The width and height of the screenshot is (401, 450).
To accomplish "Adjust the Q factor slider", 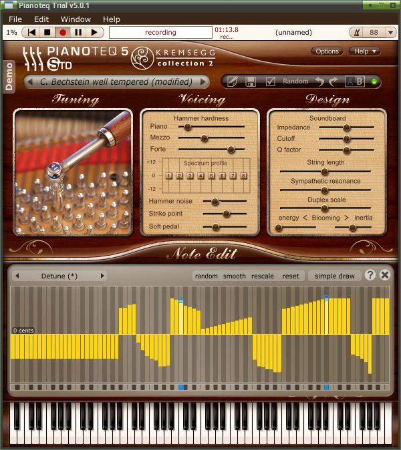I will pos(347,150).
